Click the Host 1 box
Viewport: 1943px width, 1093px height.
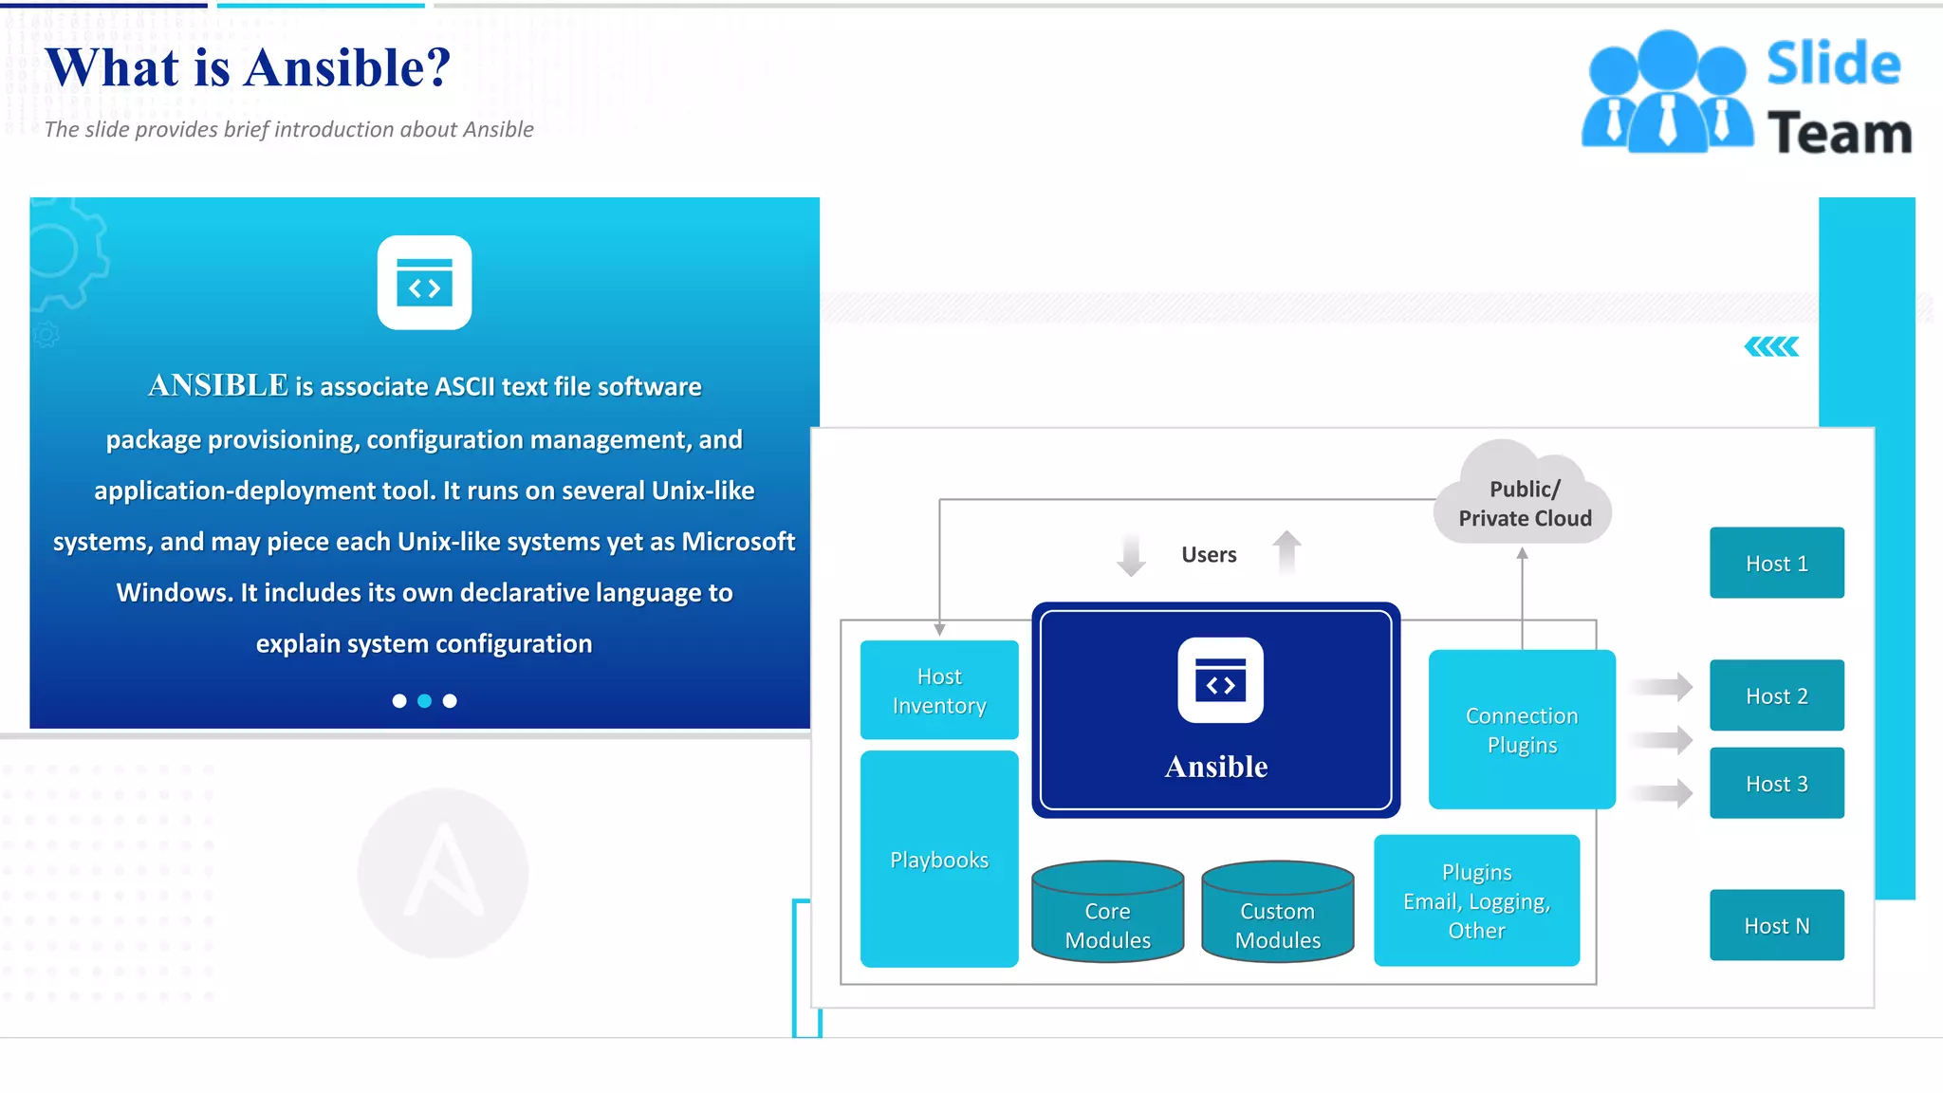click(x=1776, y=563)
